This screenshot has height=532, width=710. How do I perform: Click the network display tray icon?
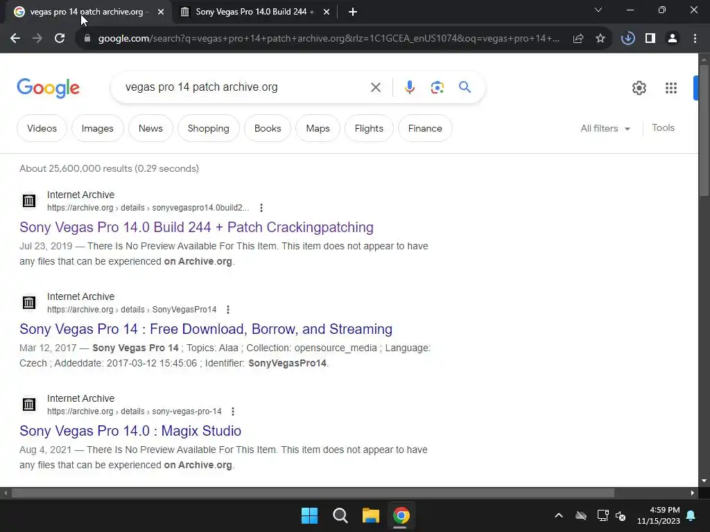coord(603,515)
